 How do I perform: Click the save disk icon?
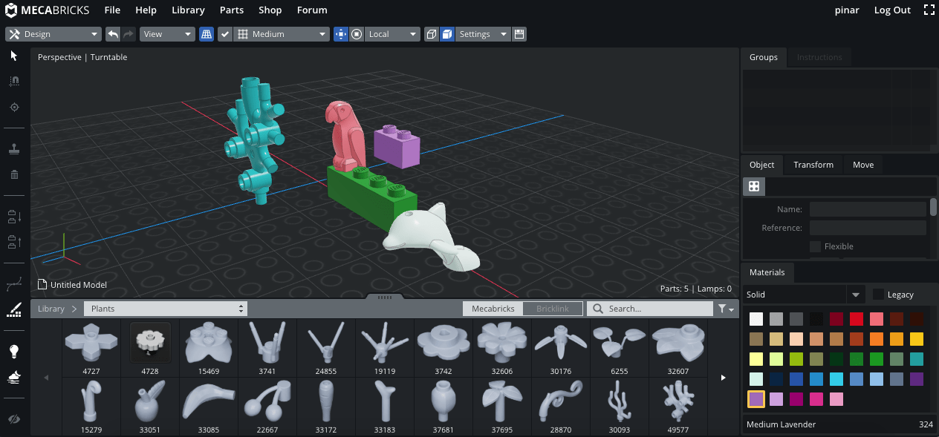[519, 34]
